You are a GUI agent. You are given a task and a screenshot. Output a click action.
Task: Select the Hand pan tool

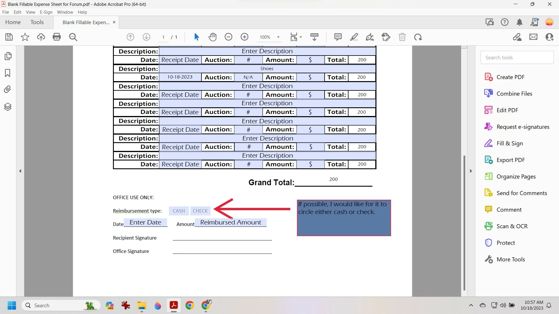213,37
